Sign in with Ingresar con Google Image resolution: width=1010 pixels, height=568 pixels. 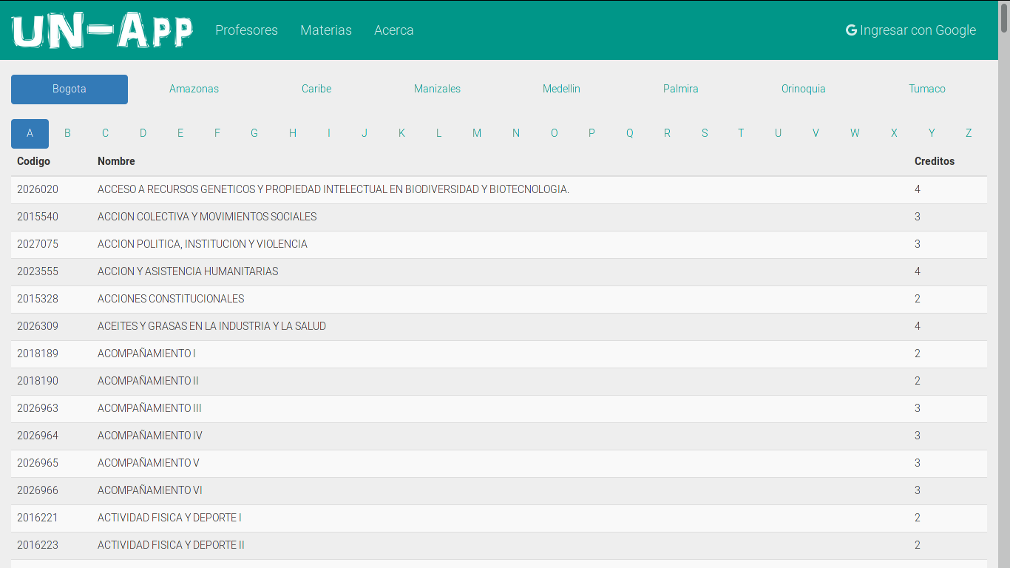coord(911,30)
